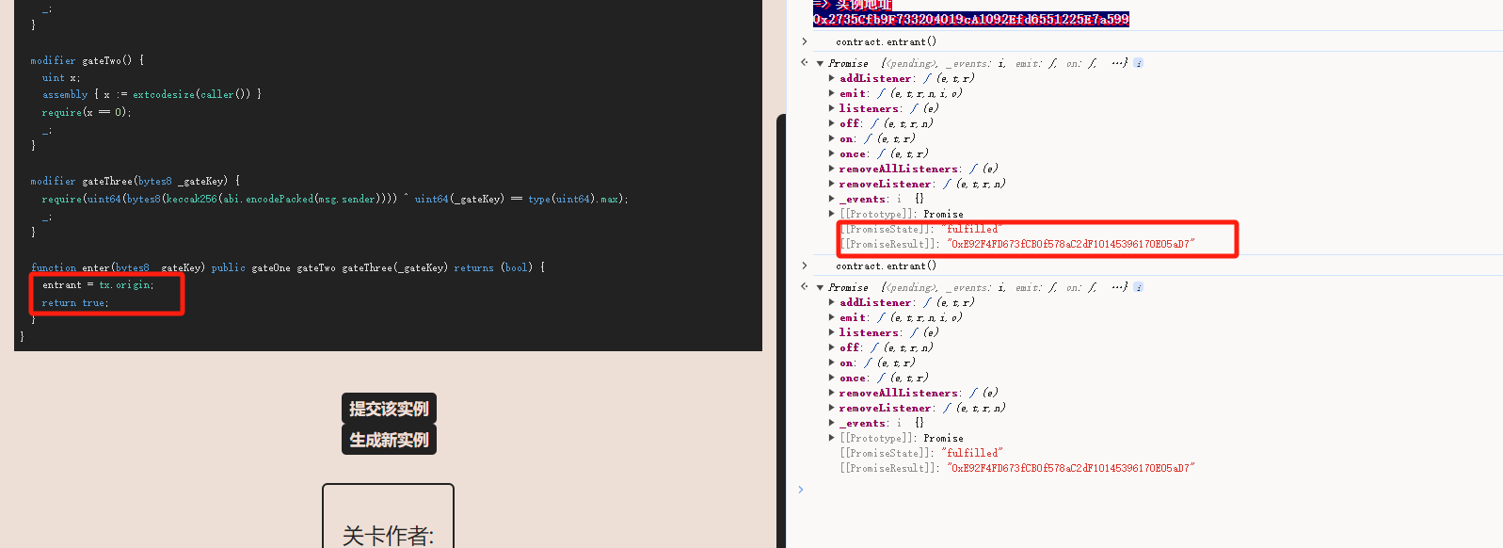
Task: Click the 'function enter' declaration line
Action: point(288,267)
